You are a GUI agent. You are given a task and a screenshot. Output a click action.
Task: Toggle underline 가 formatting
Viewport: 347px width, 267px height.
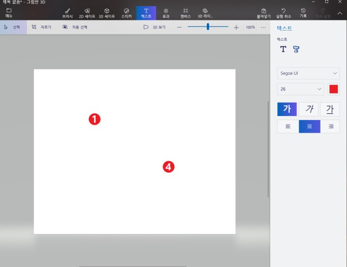coord(330,109)
